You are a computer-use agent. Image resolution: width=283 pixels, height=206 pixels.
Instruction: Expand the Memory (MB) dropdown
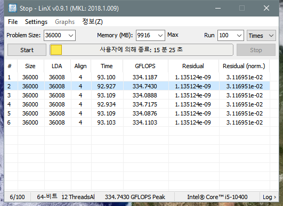click(160, 35)
